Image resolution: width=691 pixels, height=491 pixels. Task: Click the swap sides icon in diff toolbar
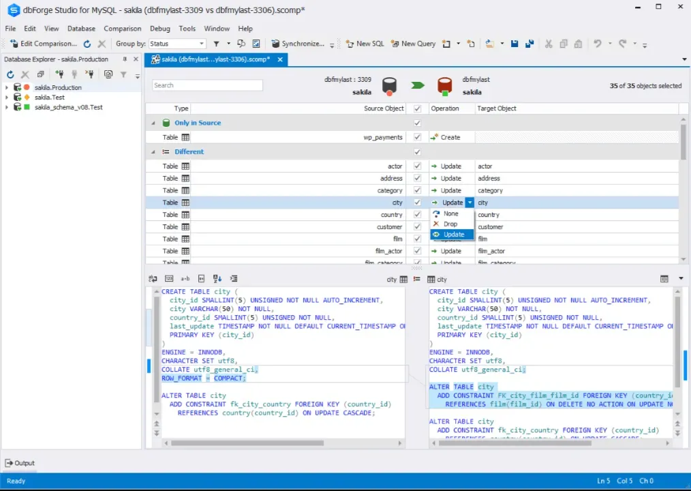(153, 279)
